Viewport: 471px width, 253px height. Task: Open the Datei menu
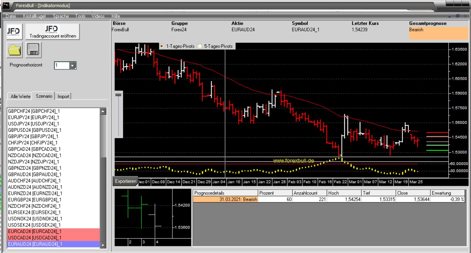coord(11,16)
